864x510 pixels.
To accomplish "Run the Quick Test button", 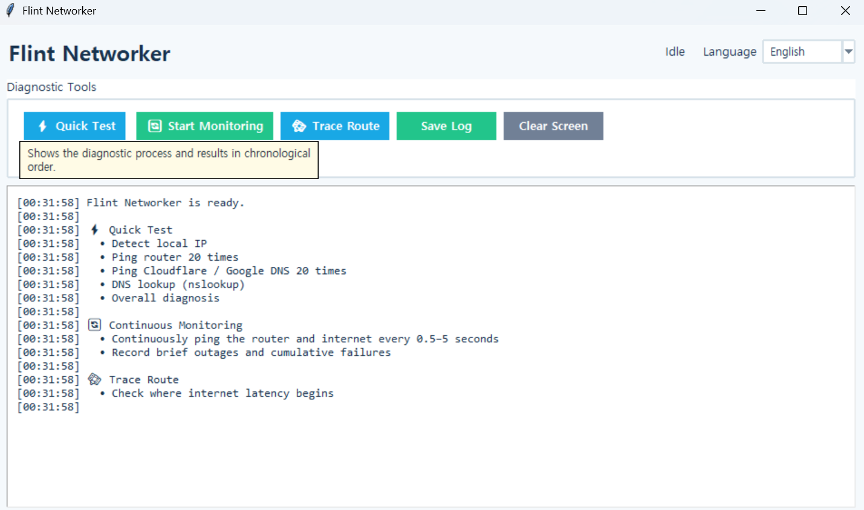I will [75, 126].
